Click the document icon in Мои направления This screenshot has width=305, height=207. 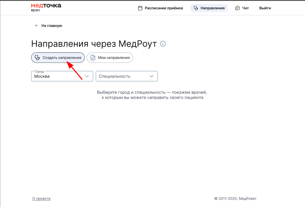click(93, 58)
